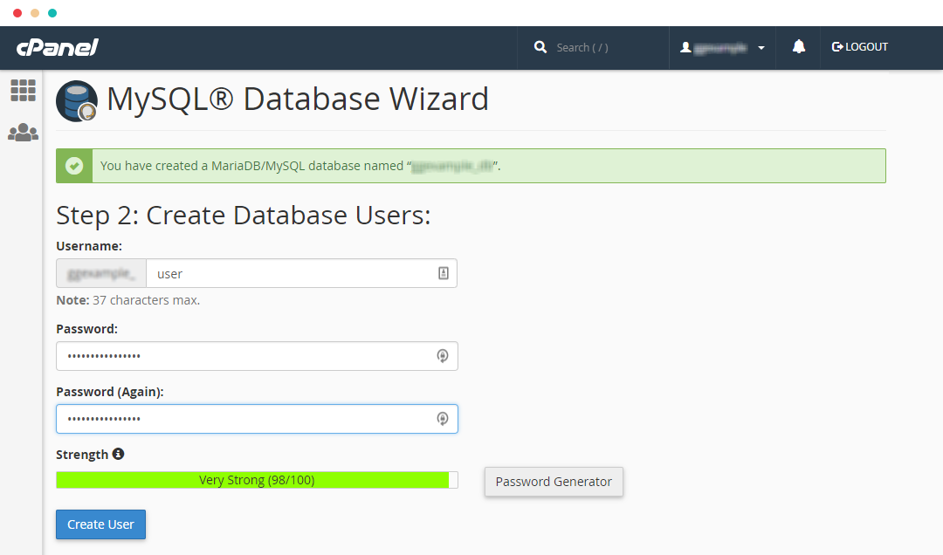Click LOGOUT in the top bar

pos(859,47)
